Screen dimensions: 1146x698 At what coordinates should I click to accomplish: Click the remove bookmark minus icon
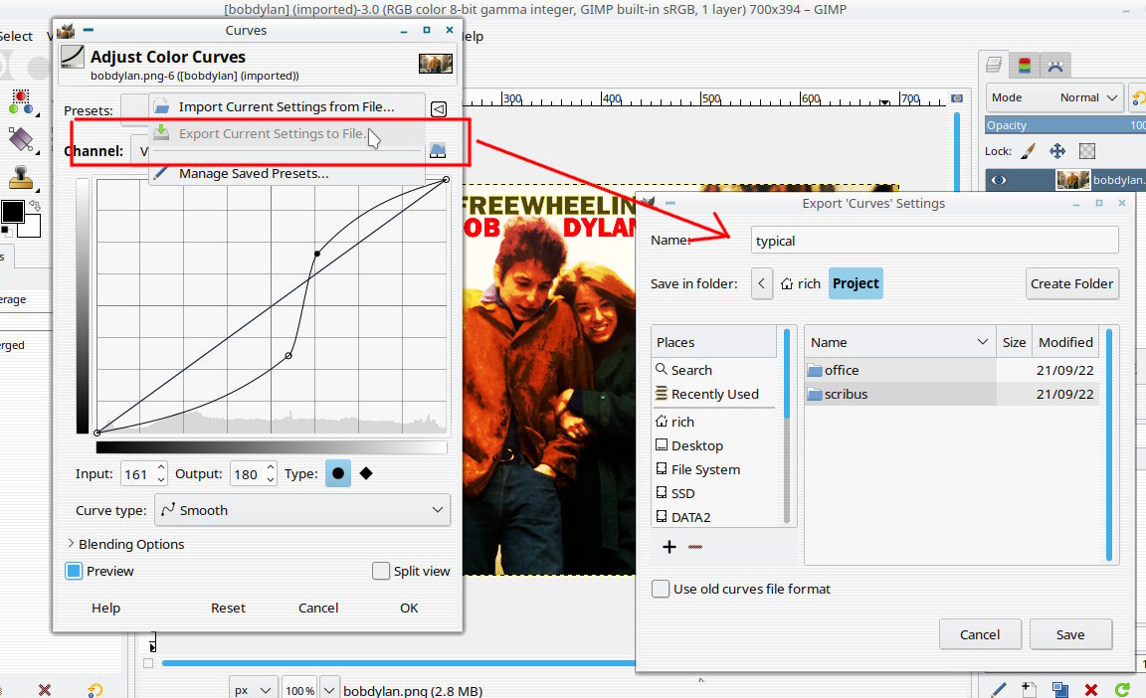[x=695, y=547]
